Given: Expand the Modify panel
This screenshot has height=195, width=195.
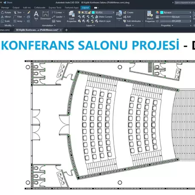Looking at the screenshot, I should 9,26.
